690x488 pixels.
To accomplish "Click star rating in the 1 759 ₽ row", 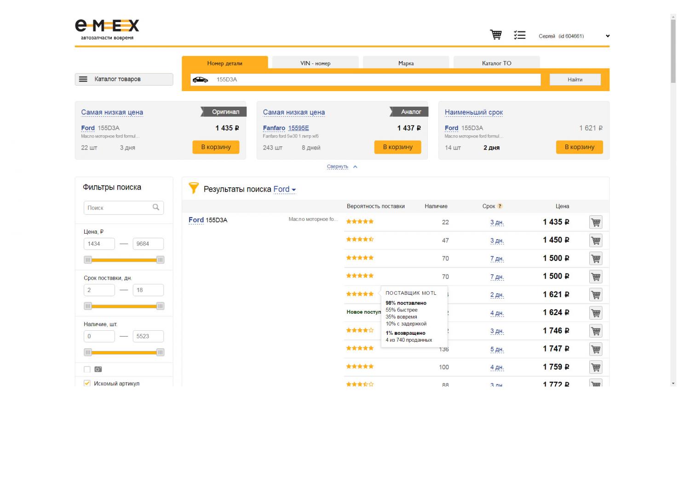I will pyautogui.click(x=360, y=367).
